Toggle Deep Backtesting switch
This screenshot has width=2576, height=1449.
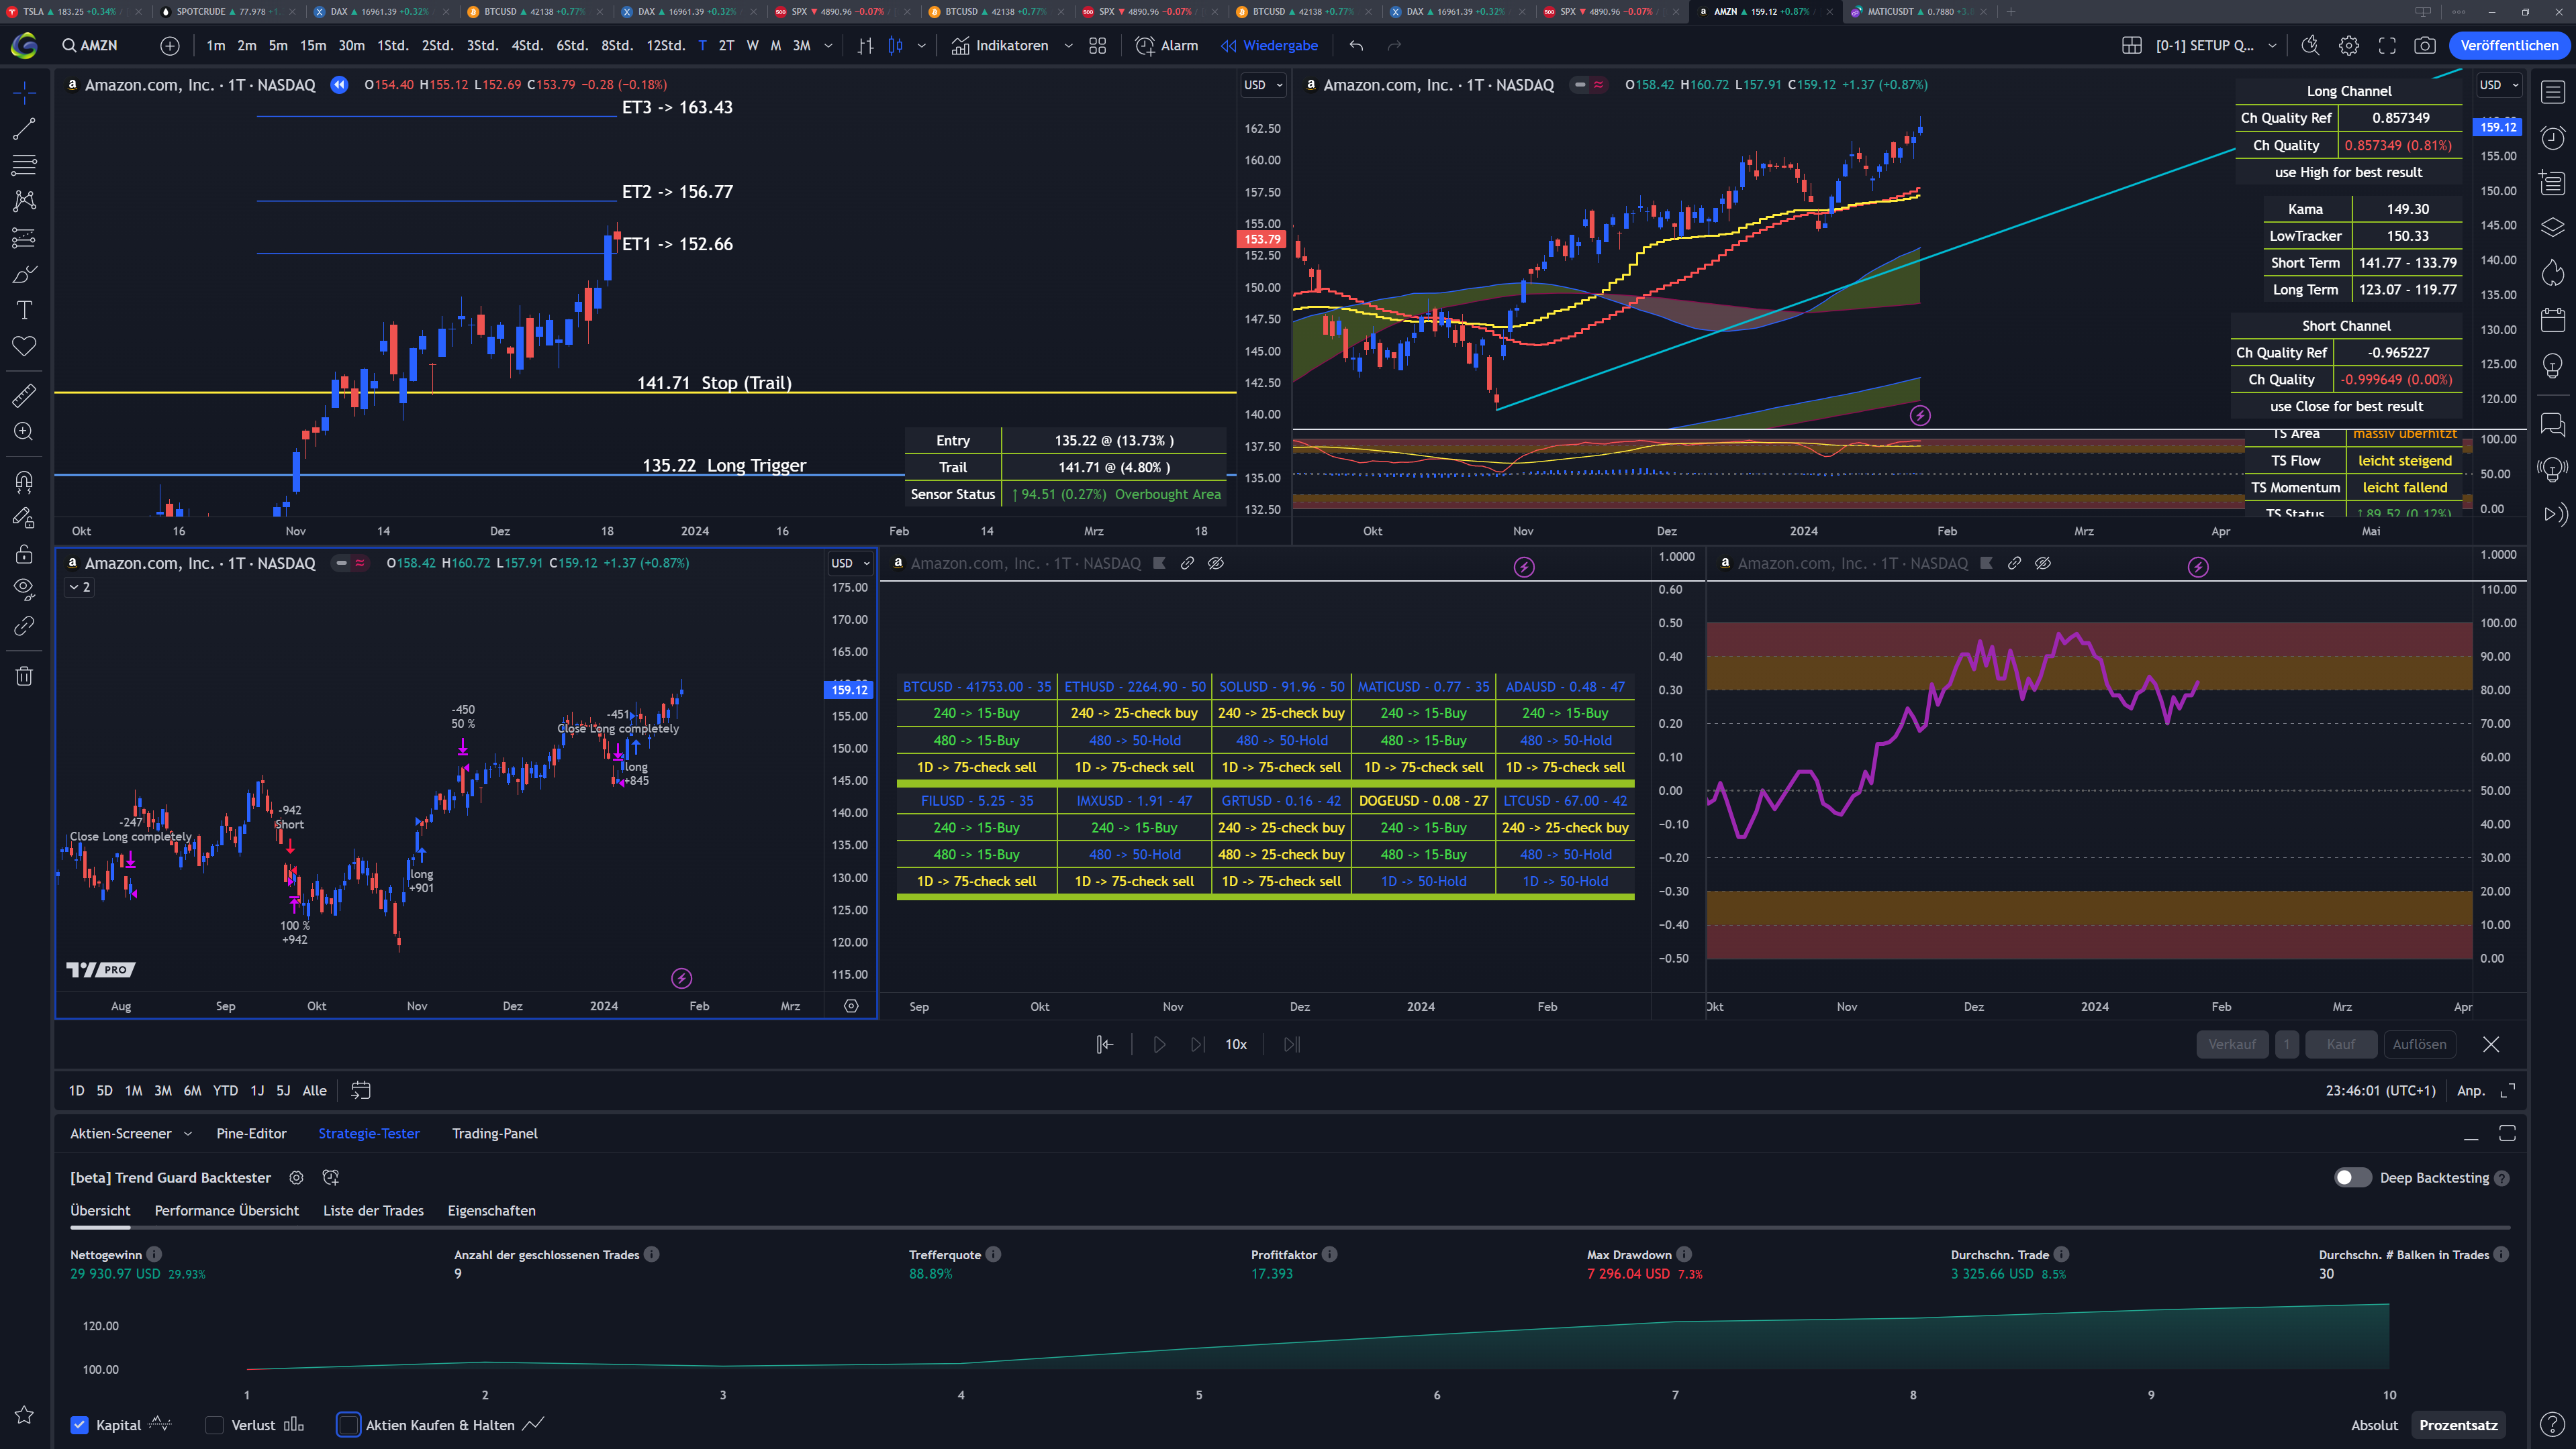[x=2352, y=1177]
